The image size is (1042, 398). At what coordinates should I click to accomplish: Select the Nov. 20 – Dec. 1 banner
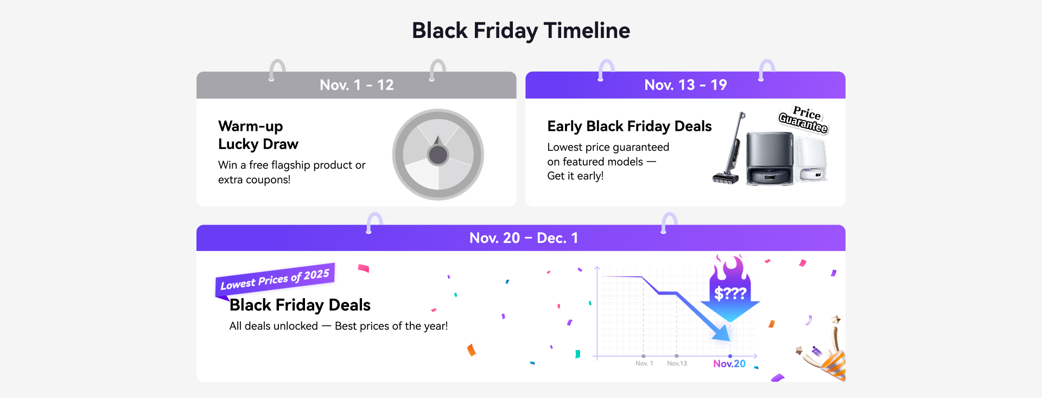pyautogui.click(x=523, y=238)
